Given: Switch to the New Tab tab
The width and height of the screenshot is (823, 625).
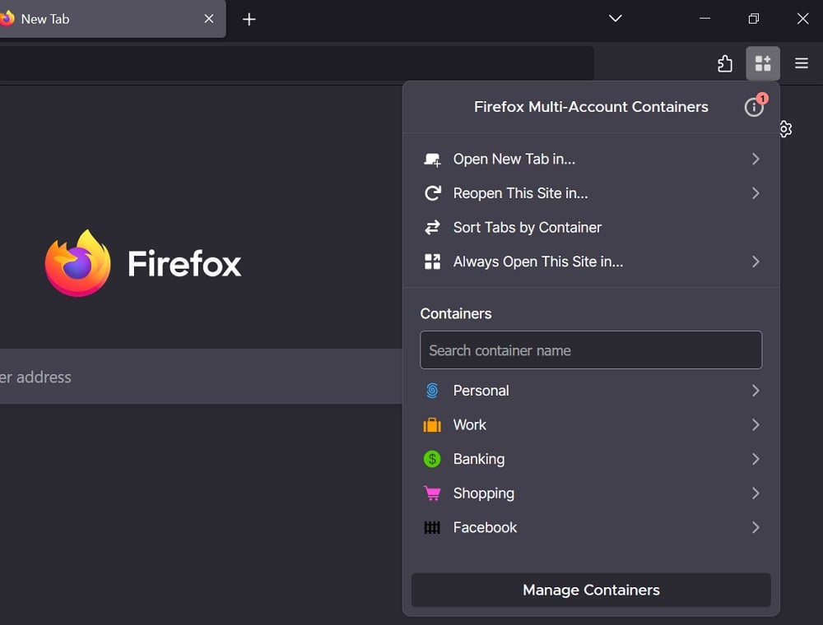Looking at the screenshot, I should tap(112, 19).
